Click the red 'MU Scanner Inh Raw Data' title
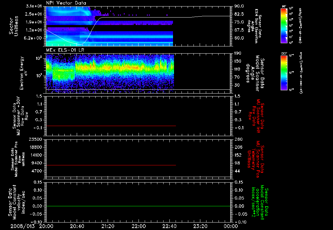Image resolution: width=333 pixels, height=230 pixels. tap(256, 116)
